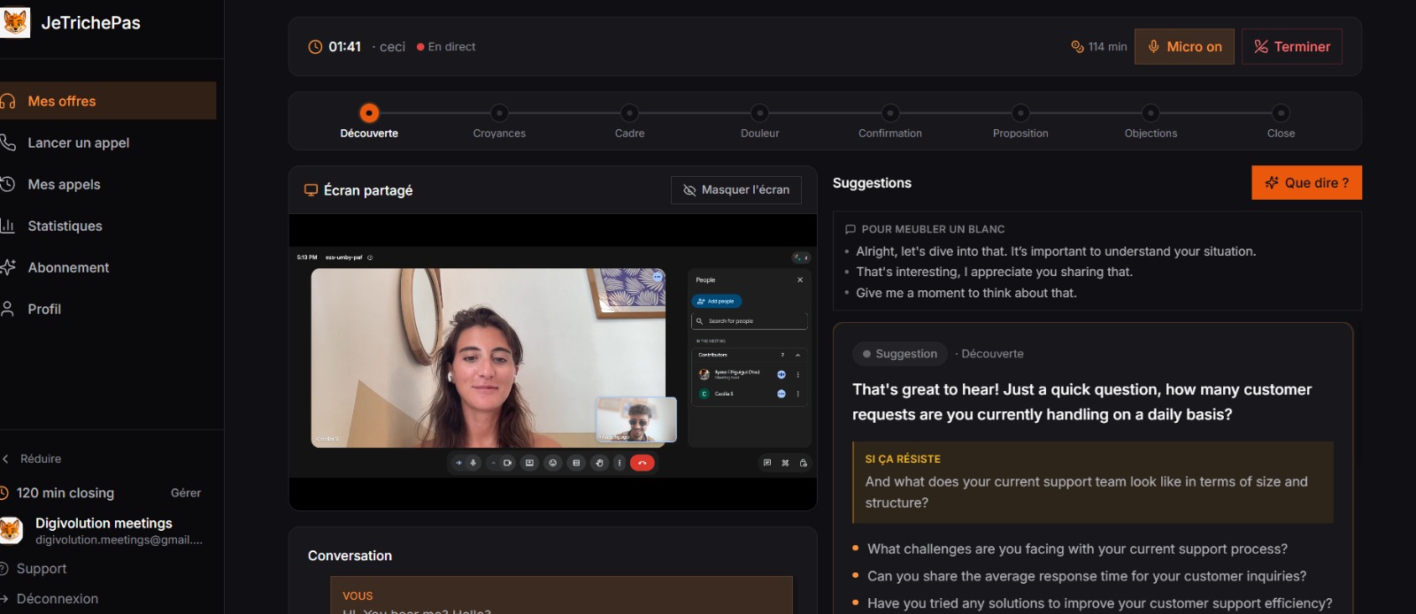This screenshot has width=1416, height=614.
Task: Click the 114 min remaining indicator
Action: coord(1099,47)
